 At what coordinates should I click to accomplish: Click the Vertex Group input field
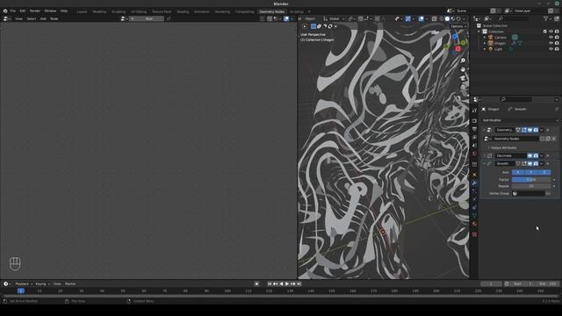point(529,193)
